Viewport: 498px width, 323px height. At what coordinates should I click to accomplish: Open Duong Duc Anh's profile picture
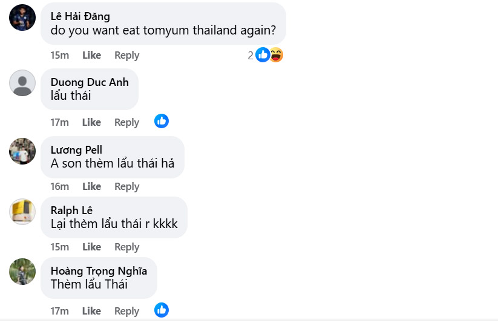(x=22, y=83)
